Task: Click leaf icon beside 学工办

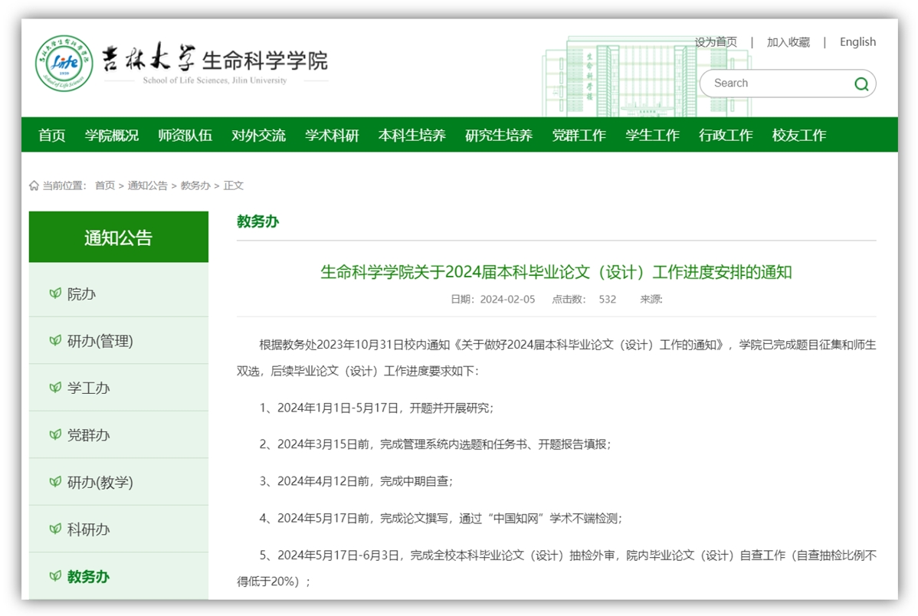Action: point(55,388)
